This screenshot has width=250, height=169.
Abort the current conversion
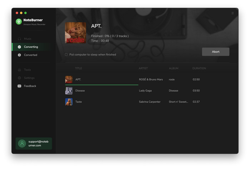tap(216, 52)
